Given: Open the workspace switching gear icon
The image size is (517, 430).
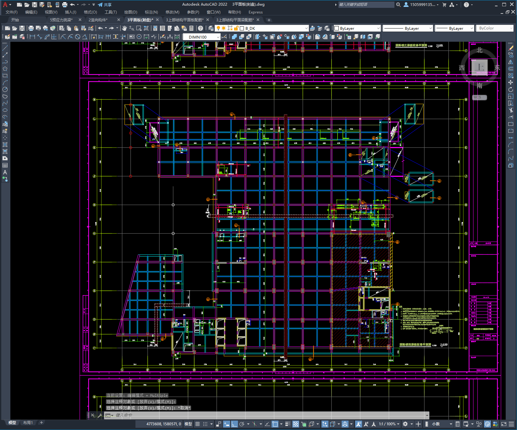Looking at the screenshot, I should coord(405,424).
